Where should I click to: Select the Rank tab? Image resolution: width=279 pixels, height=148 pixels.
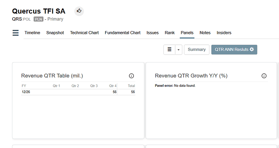click(169, 33)
